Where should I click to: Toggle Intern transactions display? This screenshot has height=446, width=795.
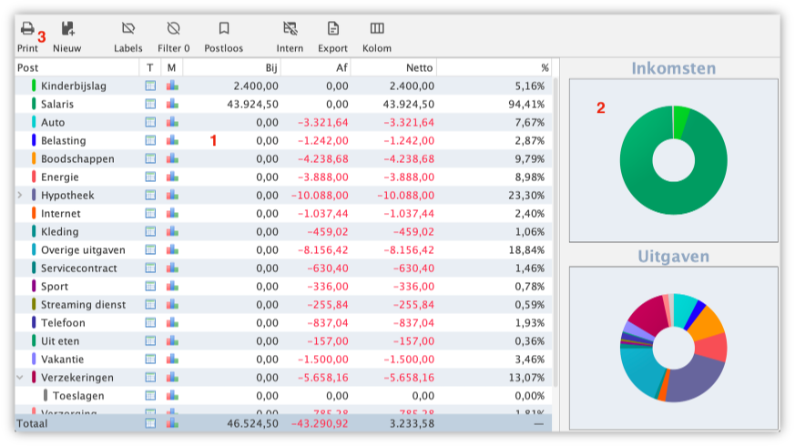[290, 29]
